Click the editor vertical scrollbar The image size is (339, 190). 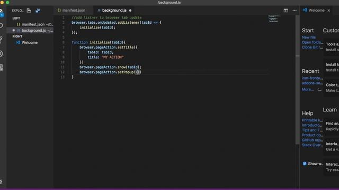pos(298,80)
